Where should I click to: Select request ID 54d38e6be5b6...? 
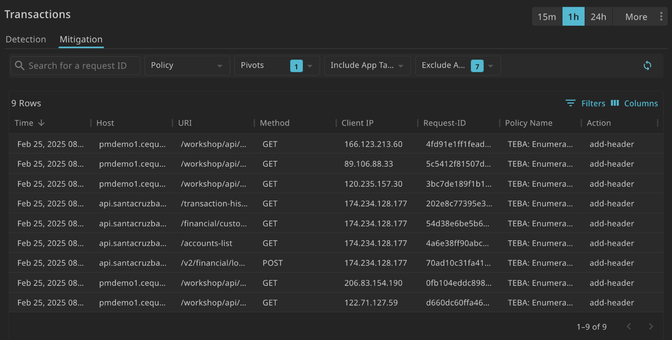457,223
